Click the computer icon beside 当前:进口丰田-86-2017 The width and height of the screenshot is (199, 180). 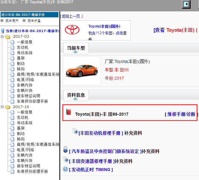(x=3, y=31)
